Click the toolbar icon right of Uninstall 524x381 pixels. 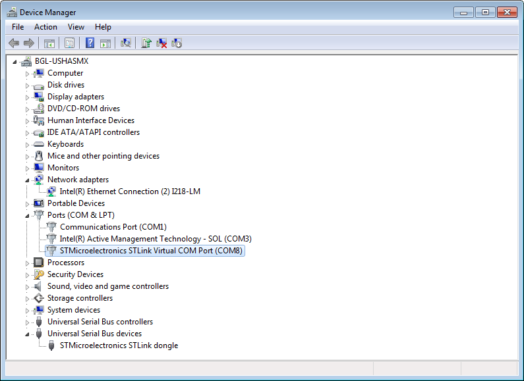pyautogui.click(x=177, y=43)
